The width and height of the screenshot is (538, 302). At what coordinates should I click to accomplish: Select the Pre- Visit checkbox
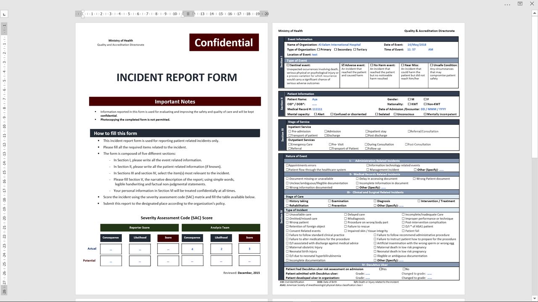click(330, 144)
